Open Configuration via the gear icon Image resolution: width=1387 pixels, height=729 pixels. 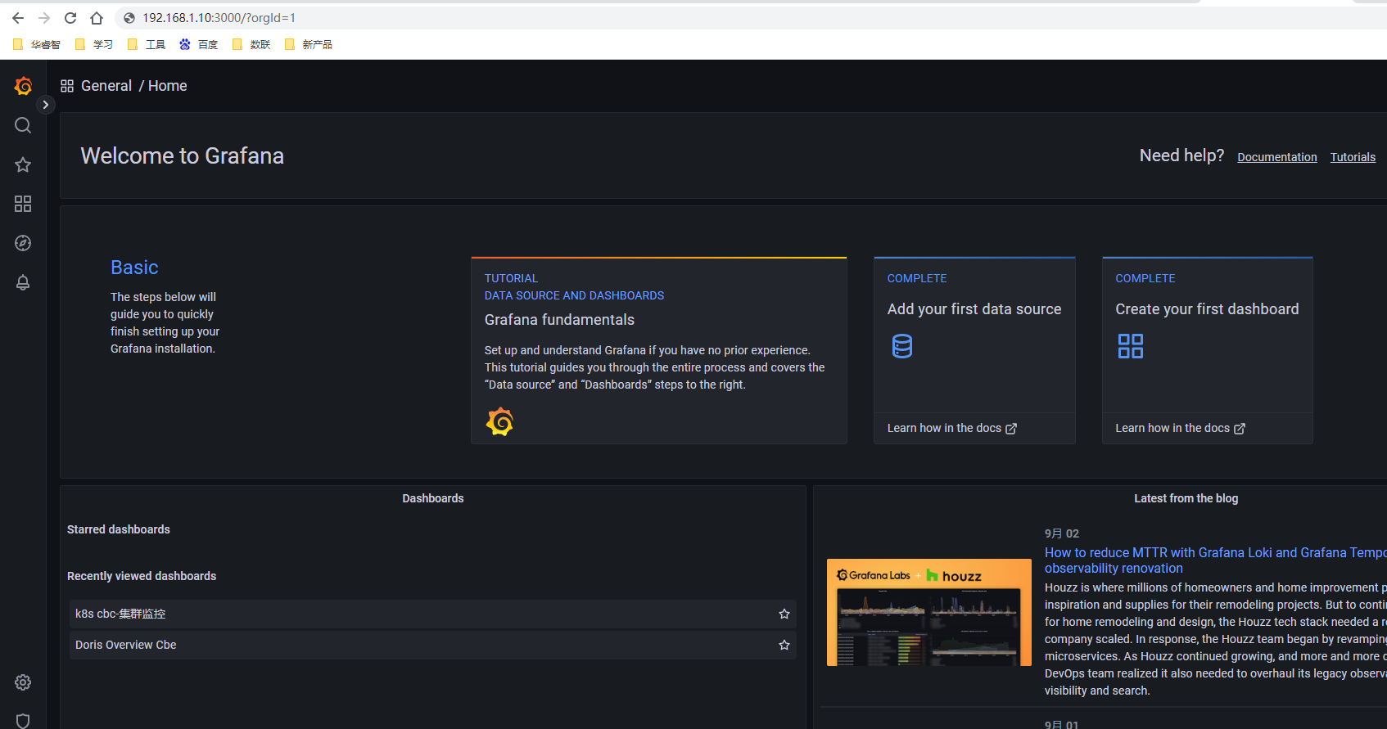pyautogui.click(x=23, y=682)
